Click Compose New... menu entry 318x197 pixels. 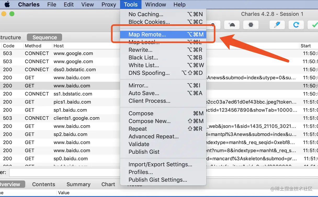(163, 121)
